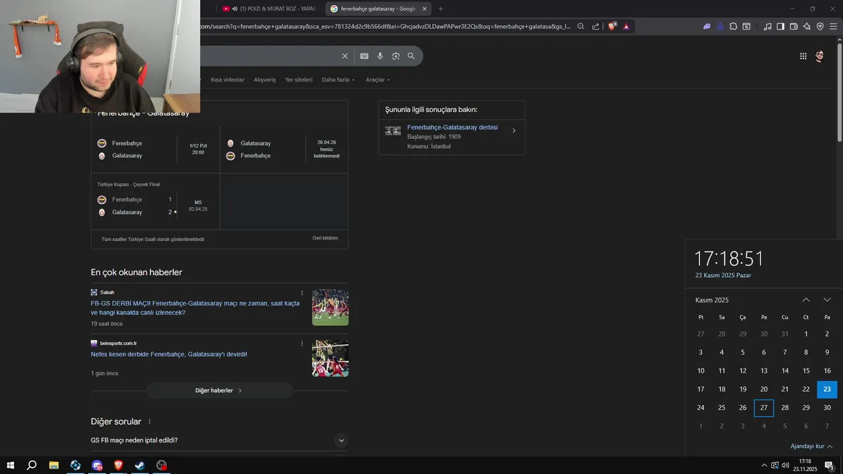Go to next month in calendar
Viewport: 843px width, 474px height.
coord(827,300)
